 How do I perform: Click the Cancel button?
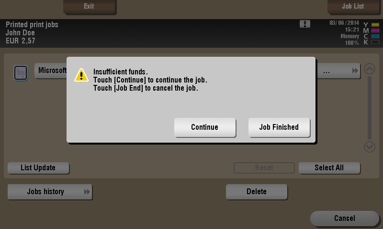(345, 219)
